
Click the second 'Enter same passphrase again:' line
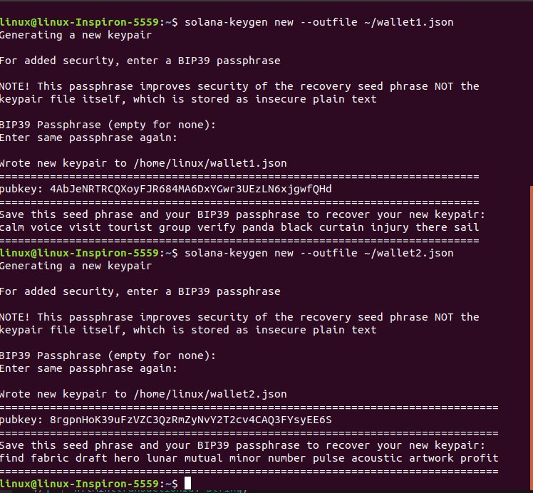click(x=89, y=368)
